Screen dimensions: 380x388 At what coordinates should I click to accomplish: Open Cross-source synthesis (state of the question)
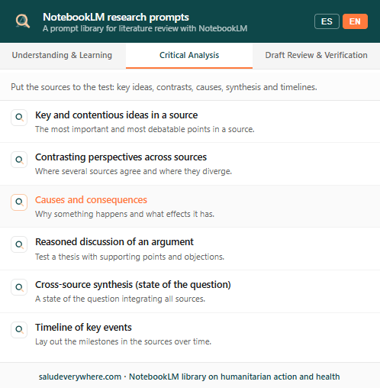190,292
